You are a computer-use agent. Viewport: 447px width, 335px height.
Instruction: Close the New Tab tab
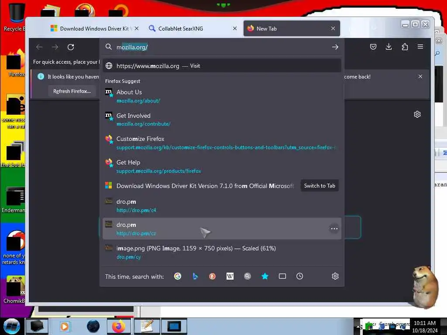click(333, 28)
